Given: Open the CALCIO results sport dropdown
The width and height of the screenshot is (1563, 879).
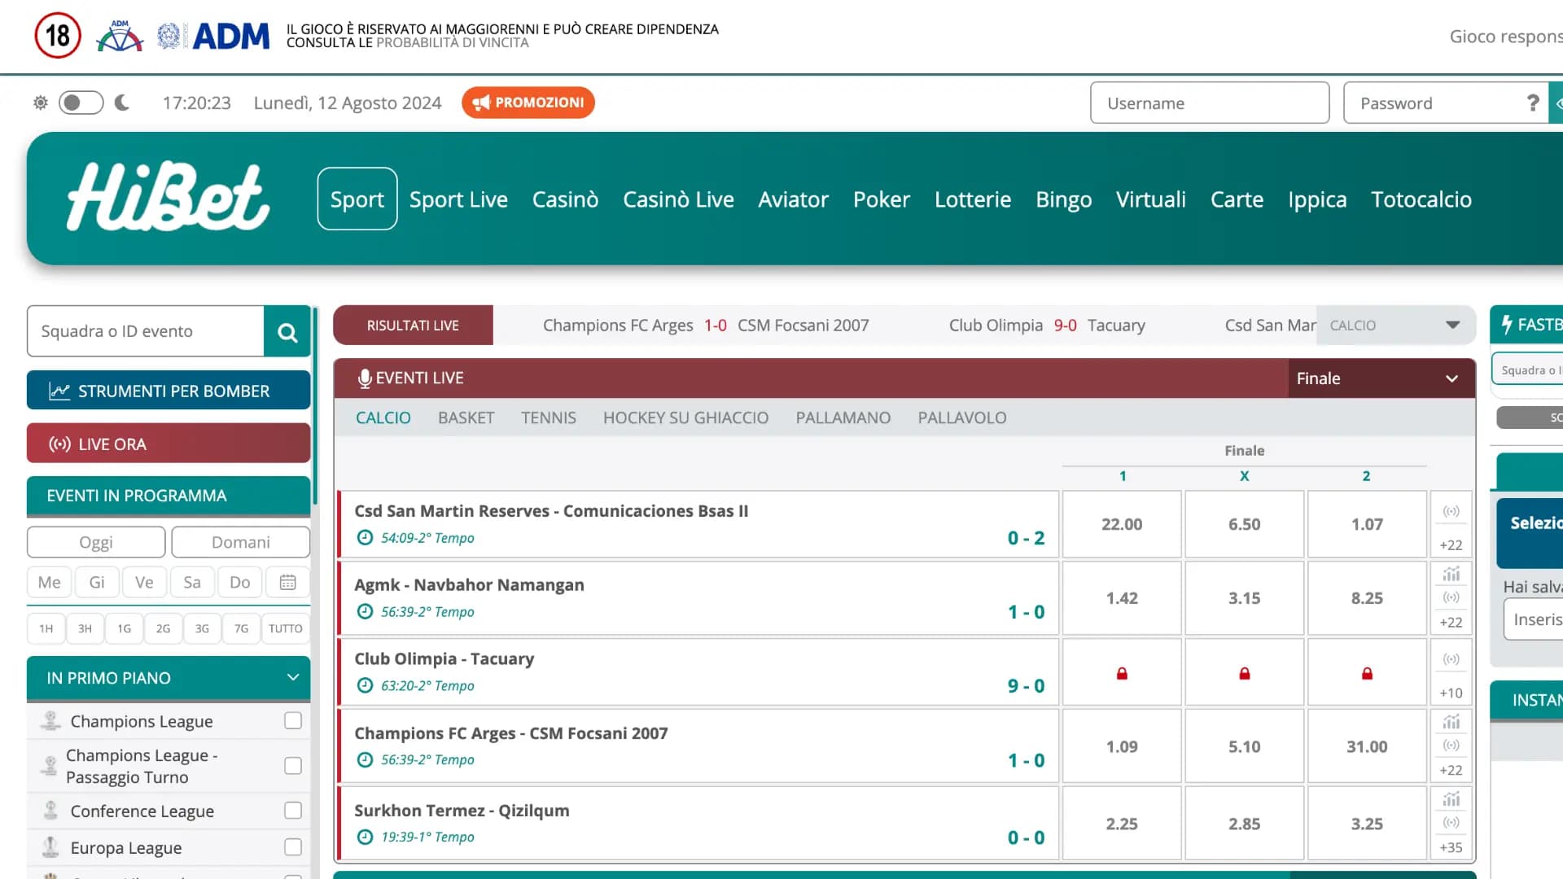Looking at the screenshot, I should (1394, 326).
